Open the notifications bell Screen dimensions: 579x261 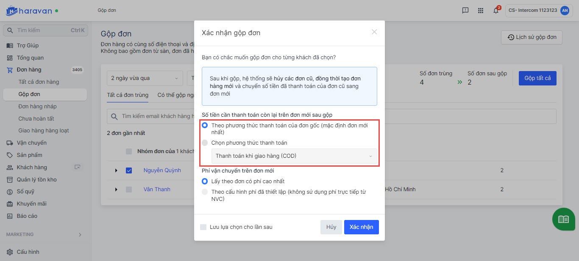pyautogui.click(x=496, y=11)
